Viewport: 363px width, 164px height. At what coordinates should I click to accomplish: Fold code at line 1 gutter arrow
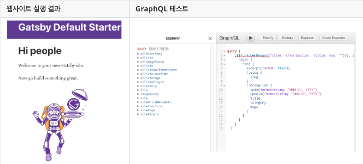224,51
